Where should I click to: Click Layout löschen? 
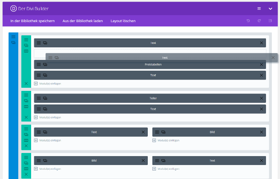coord(123,21)
